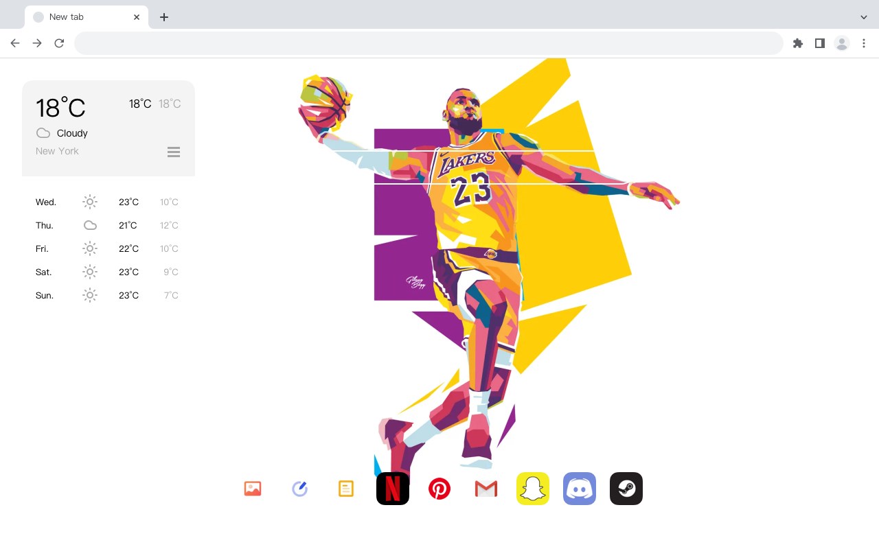This screenshot has width=879, height=549.
Task: Click the New York location label
Action: (x=57, y=151)
